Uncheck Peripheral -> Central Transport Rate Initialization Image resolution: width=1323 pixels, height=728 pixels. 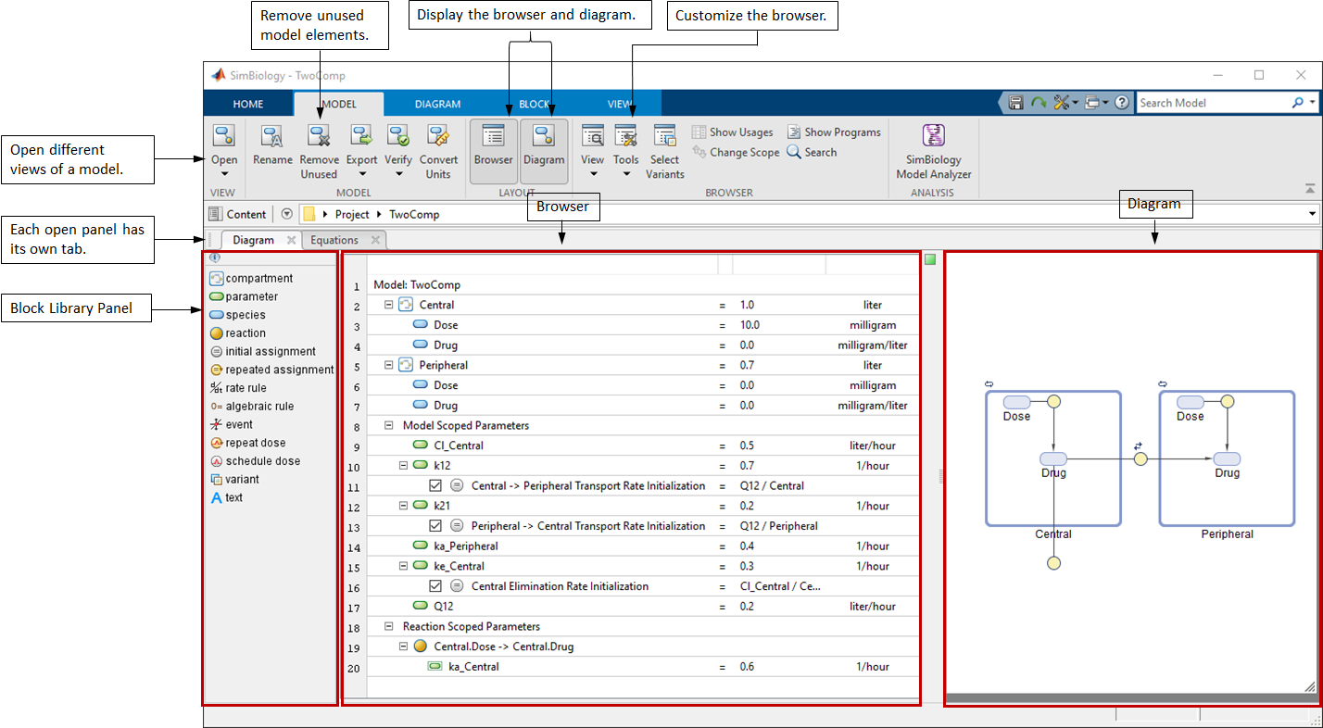pos(435,526)
